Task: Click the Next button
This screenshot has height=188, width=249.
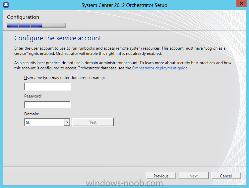Action: pyautogui.click(x=193, y=176)
